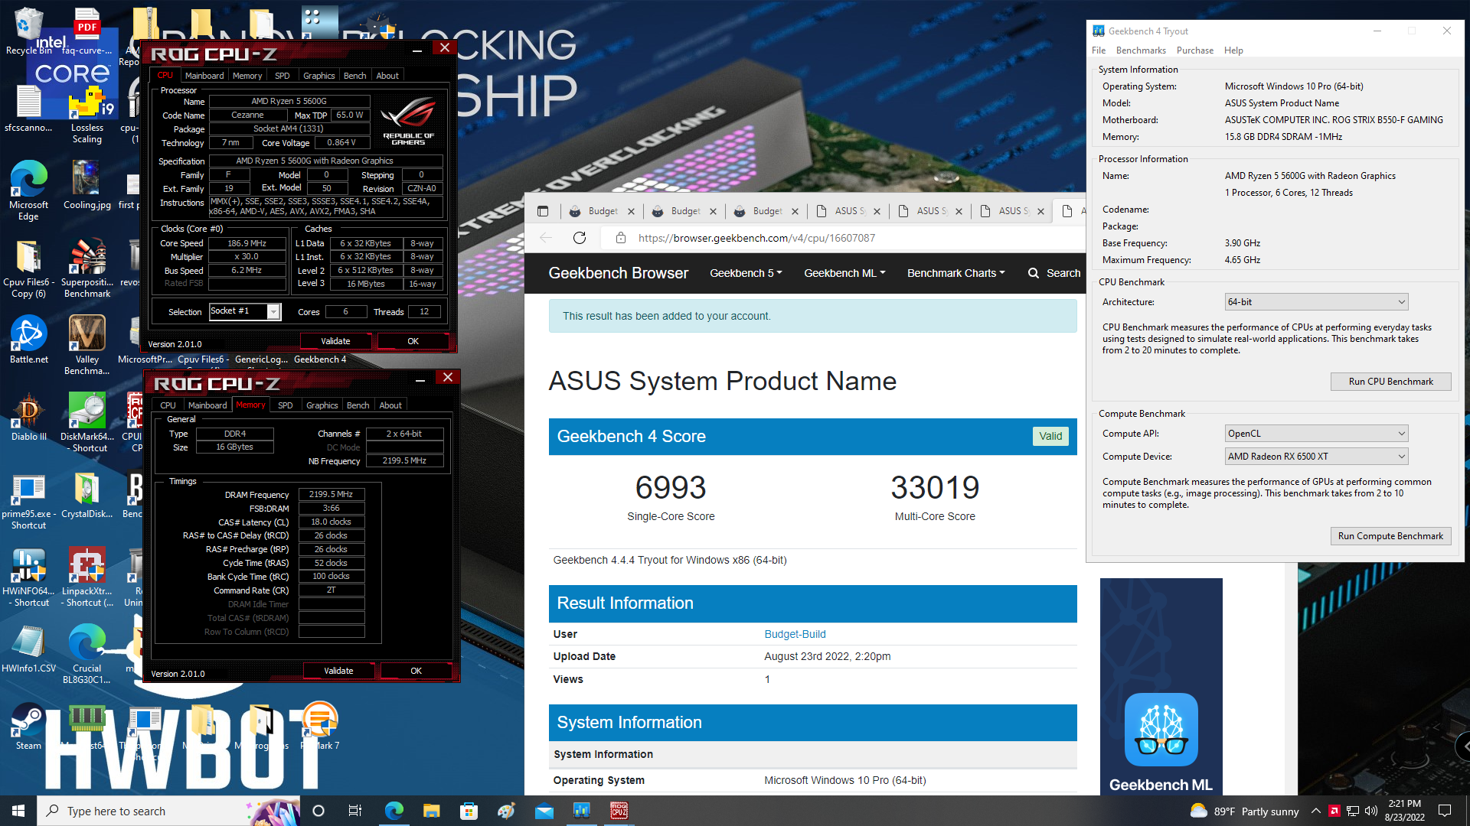This screenshot has height=826, width=1470.
Task: Click the browser address bar URL
Action: click(756, 238)
